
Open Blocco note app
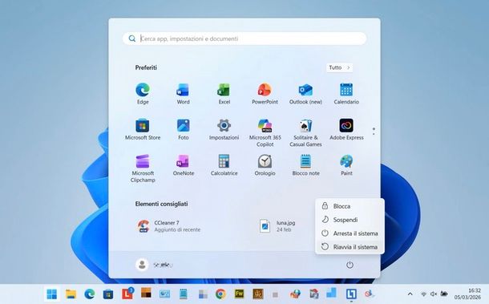[x=305, y=164]
